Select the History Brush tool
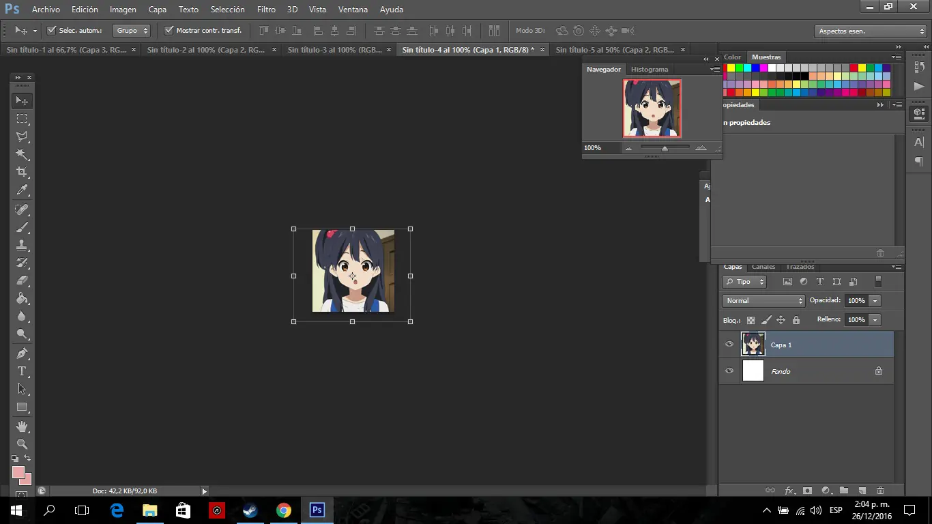The image size is (932, 524). (22, 263)
